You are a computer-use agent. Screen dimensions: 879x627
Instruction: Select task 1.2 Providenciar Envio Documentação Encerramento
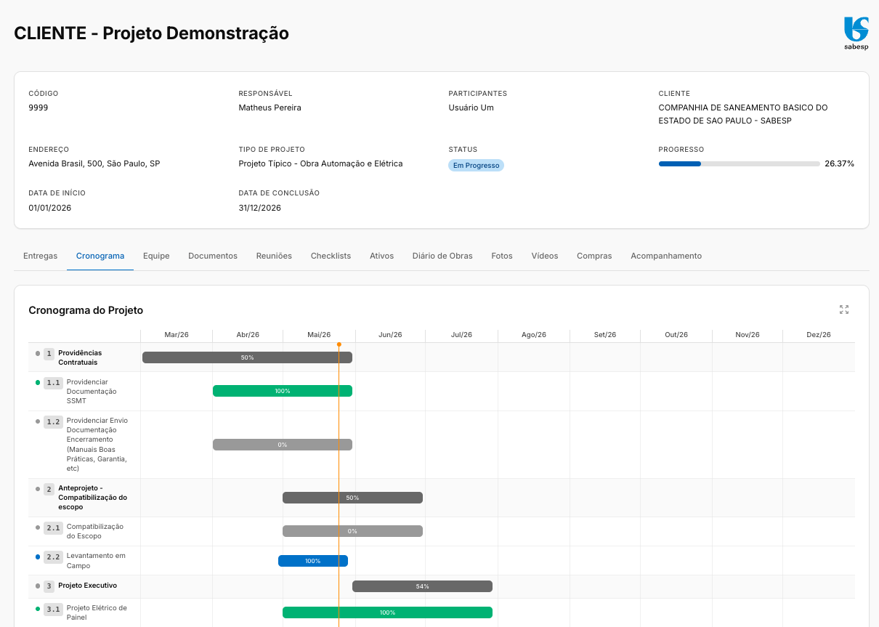coord(442,445)
